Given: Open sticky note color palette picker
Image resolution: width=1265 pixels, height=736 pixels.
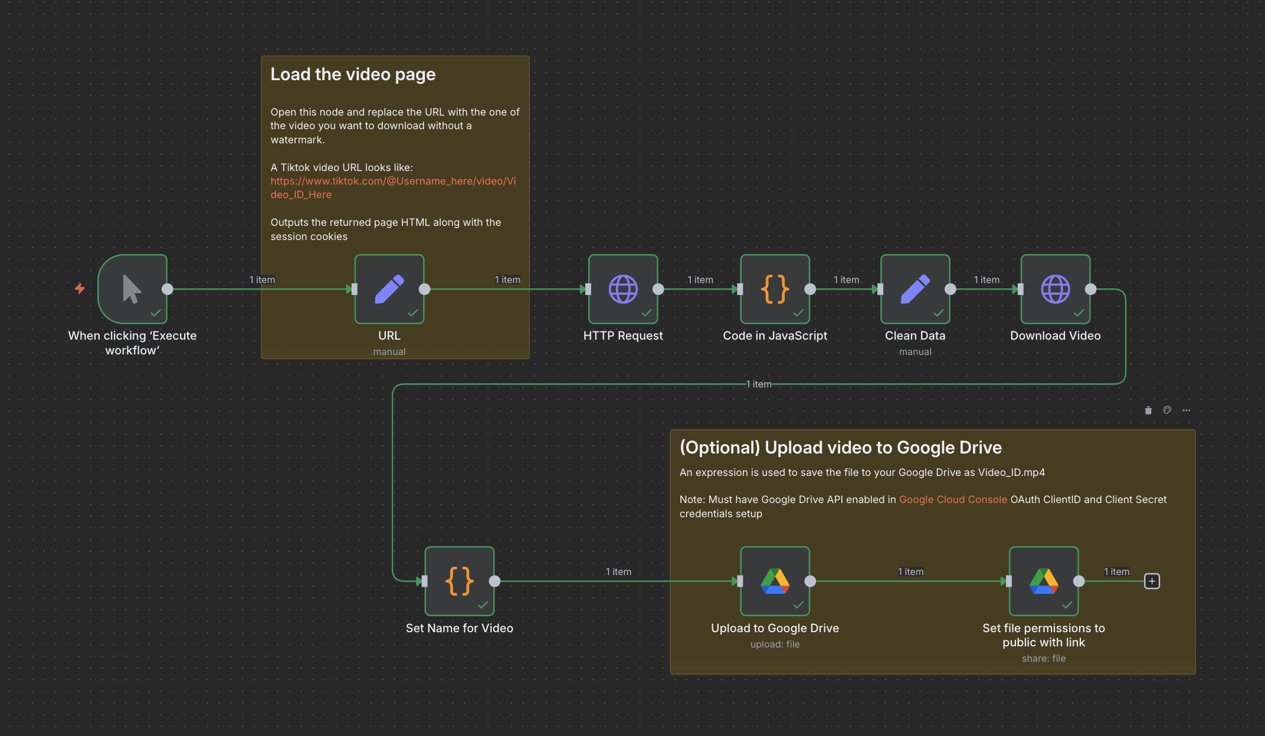Looking at the screenshot, I should (x=1167, y=410).
